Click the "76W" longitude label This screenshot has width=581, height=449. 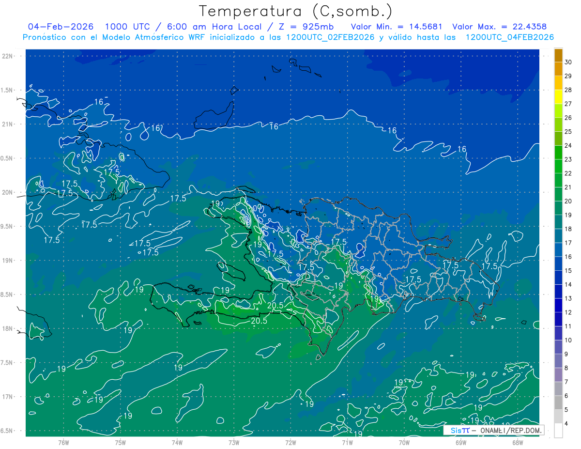[63, 442]
